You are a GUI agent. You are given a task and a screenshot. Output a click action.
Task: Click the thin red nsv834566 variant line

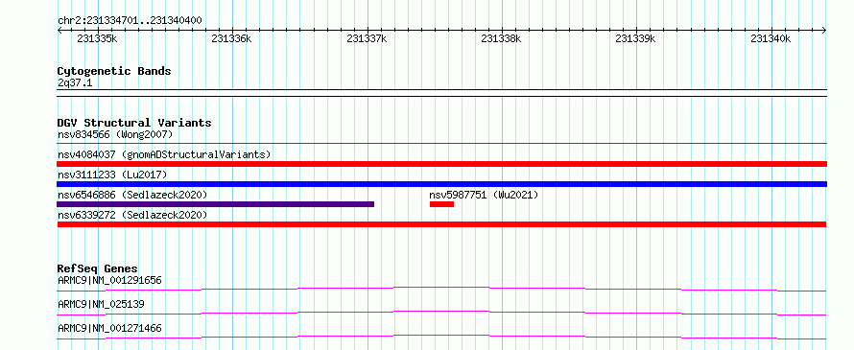pyautogui.click(x=441, y=144)
